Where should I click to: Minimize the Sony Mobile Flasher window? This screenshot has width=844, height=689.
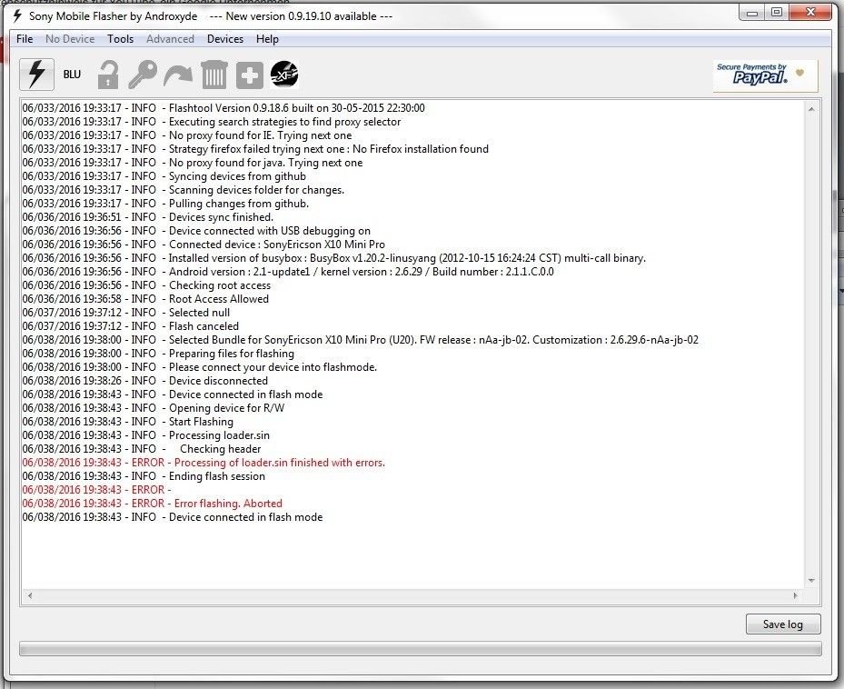click(752, 12)
